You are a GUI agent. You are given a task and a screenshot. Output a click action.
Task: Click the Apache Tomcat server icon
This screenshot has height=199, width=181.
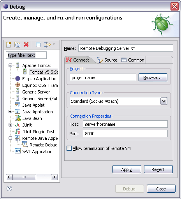click(x=18, y=65)
